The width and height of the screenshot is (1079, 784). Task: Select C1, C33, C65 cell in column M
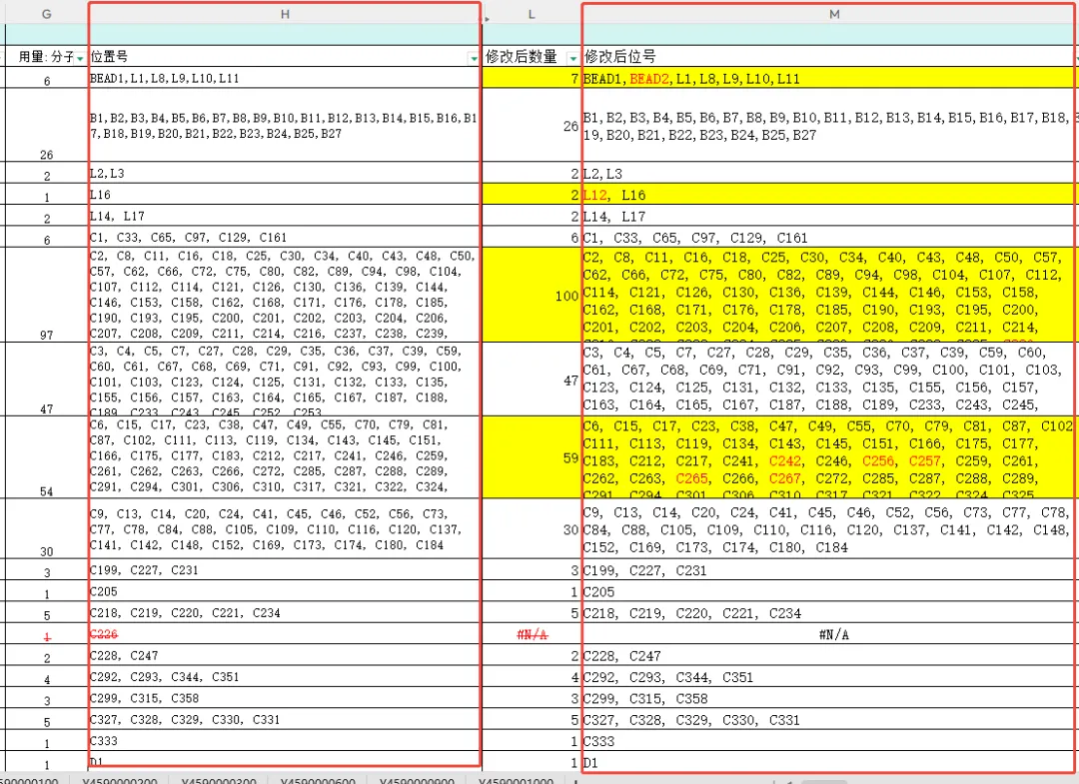click(829, 238)
